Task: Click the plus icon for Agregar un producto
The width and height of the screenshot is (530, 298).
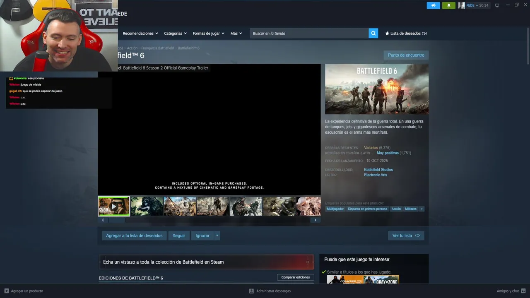Action: [x=7, y=291]
